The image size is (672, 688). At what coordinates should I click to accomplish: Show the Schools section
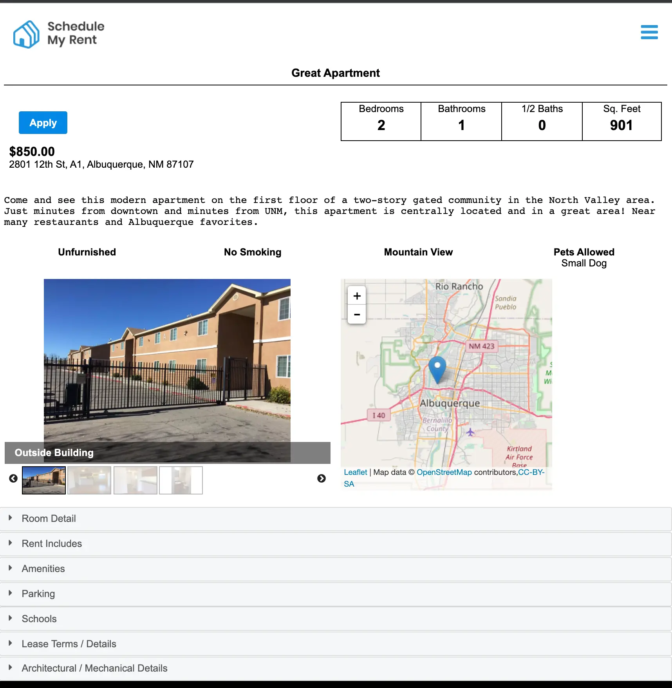point(39,619)
